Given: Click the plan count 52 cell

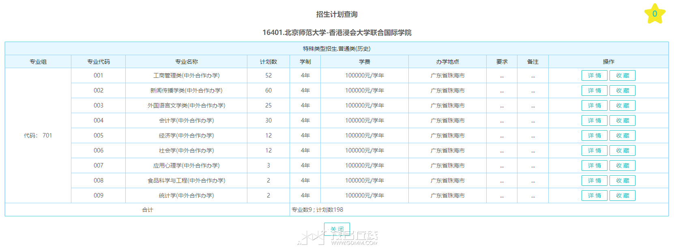Looking at the screenshot, I should (268, 75).
